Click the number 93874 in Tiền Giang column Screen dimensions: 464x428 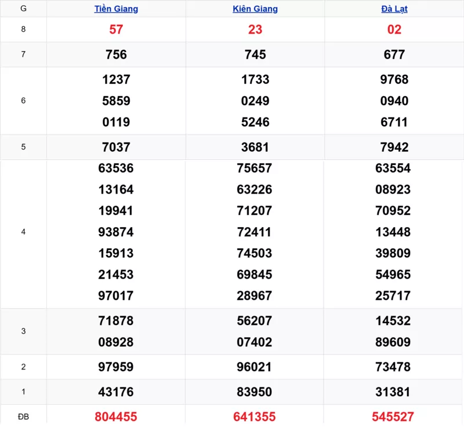point(116,232)
